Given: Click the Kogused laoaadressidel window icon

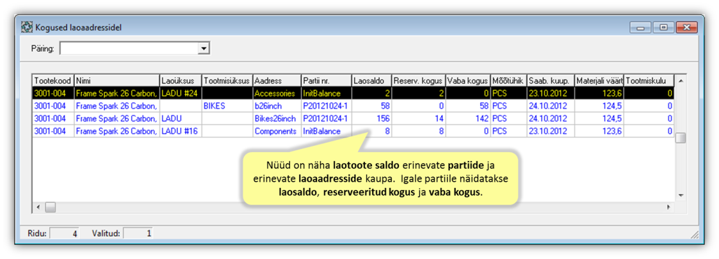Looking at the screenshot, I should [x=28, y=27].
